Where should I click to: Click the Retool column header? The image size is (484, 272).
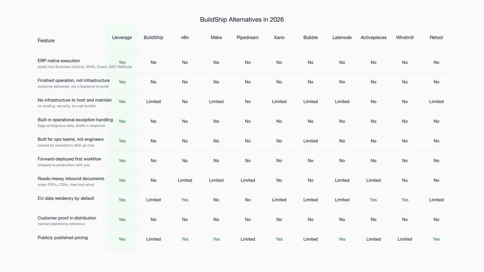[x=436, y=37]
